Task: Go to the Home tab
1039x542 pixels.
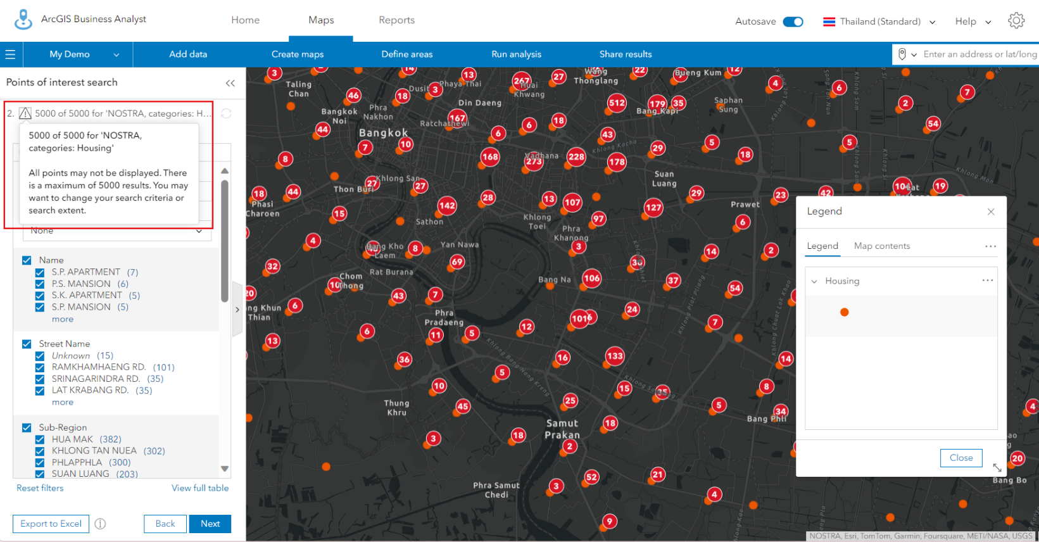Action: coord(246,20)
